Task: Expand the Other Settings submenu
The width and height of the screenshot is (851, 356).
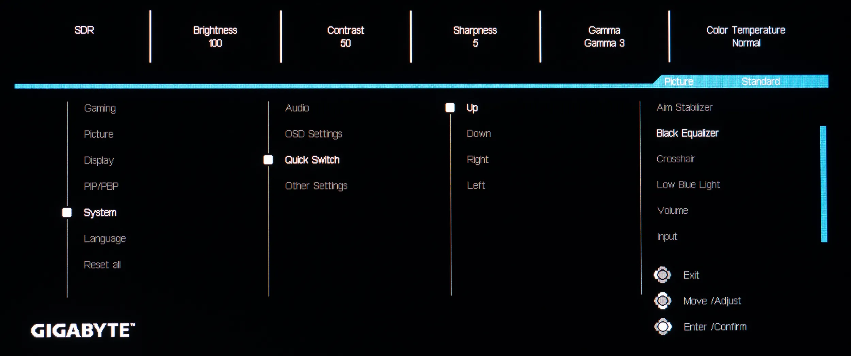Action: click(316, 186)
